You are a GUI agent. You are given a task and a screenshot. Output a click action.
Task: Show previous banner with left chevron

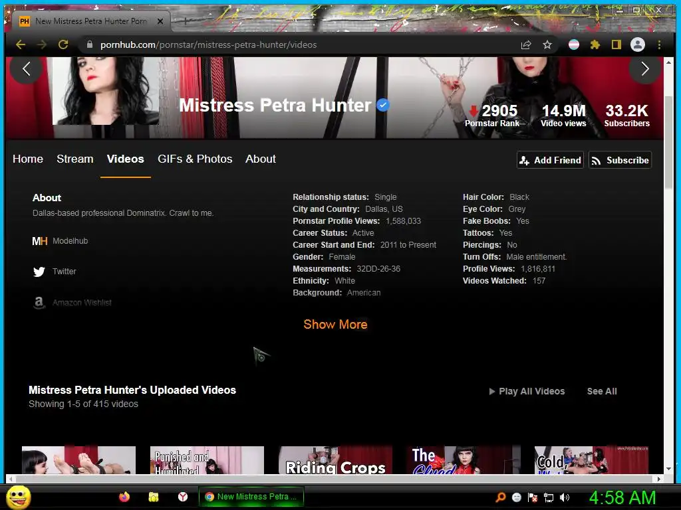[x=26, y=68]
